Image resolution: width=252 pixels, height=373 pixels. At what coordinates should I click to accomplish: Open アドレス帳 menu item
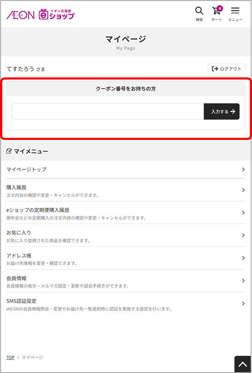pos(125,258)
